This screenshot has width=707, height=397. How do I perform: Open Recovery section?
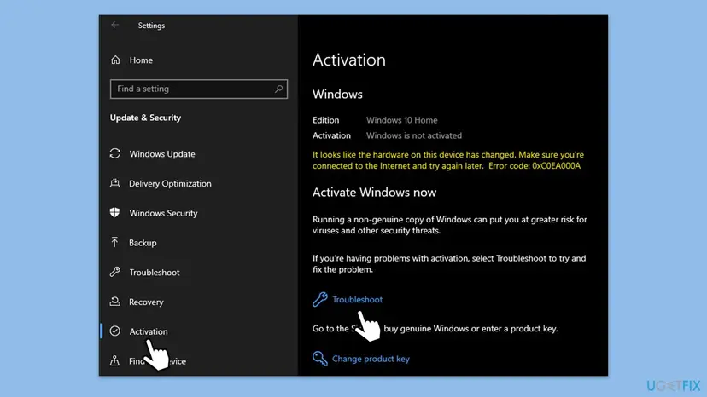point(146,302)
